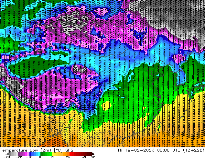The width and height of the screenshot is (205, 158).
Task: Select the 12 legend label
Action: tap(52, 157)
